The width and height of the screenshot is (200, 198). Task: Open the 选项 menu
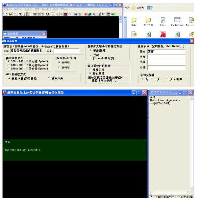56,10
